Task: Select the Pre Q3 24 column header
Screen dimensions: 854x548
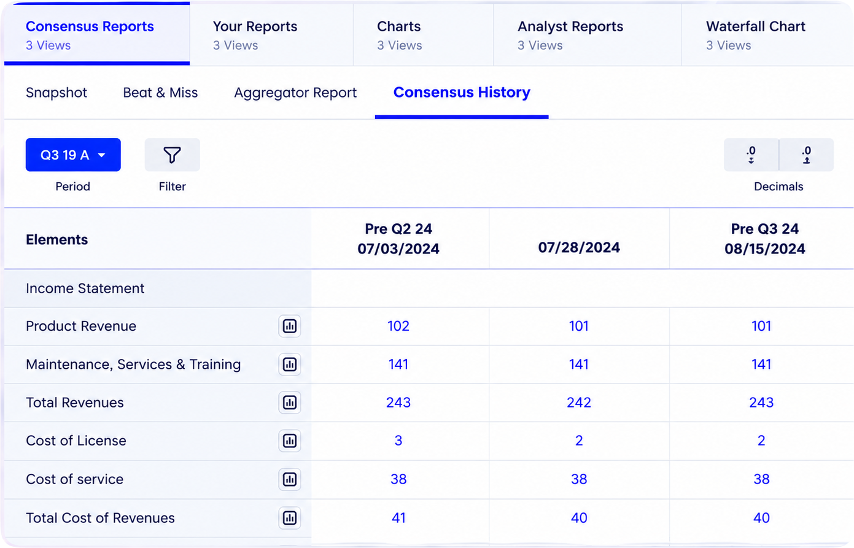Action: point(765,239)
